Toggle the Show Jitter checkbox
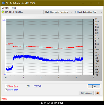This screenshot has height=105, width=104. [x=6, y=90]
